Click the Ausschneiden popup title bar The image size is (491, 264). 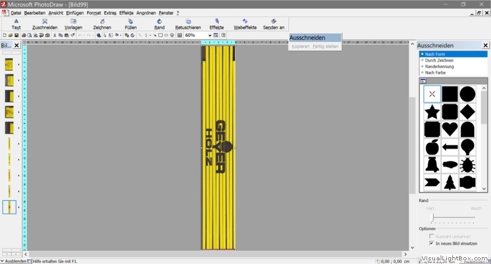315,37
